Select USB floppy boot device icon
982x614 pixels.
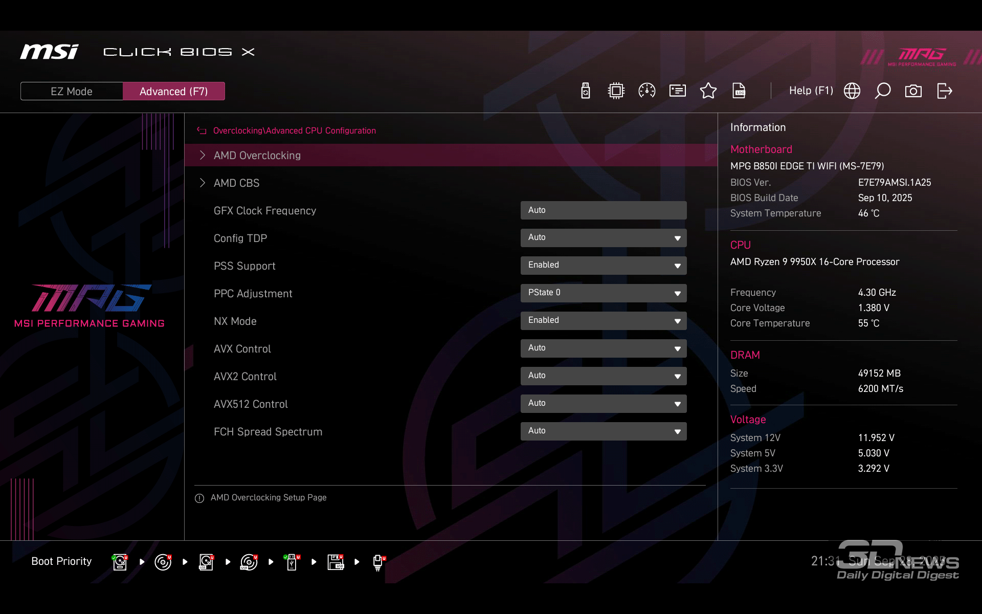tap(336, 562)
